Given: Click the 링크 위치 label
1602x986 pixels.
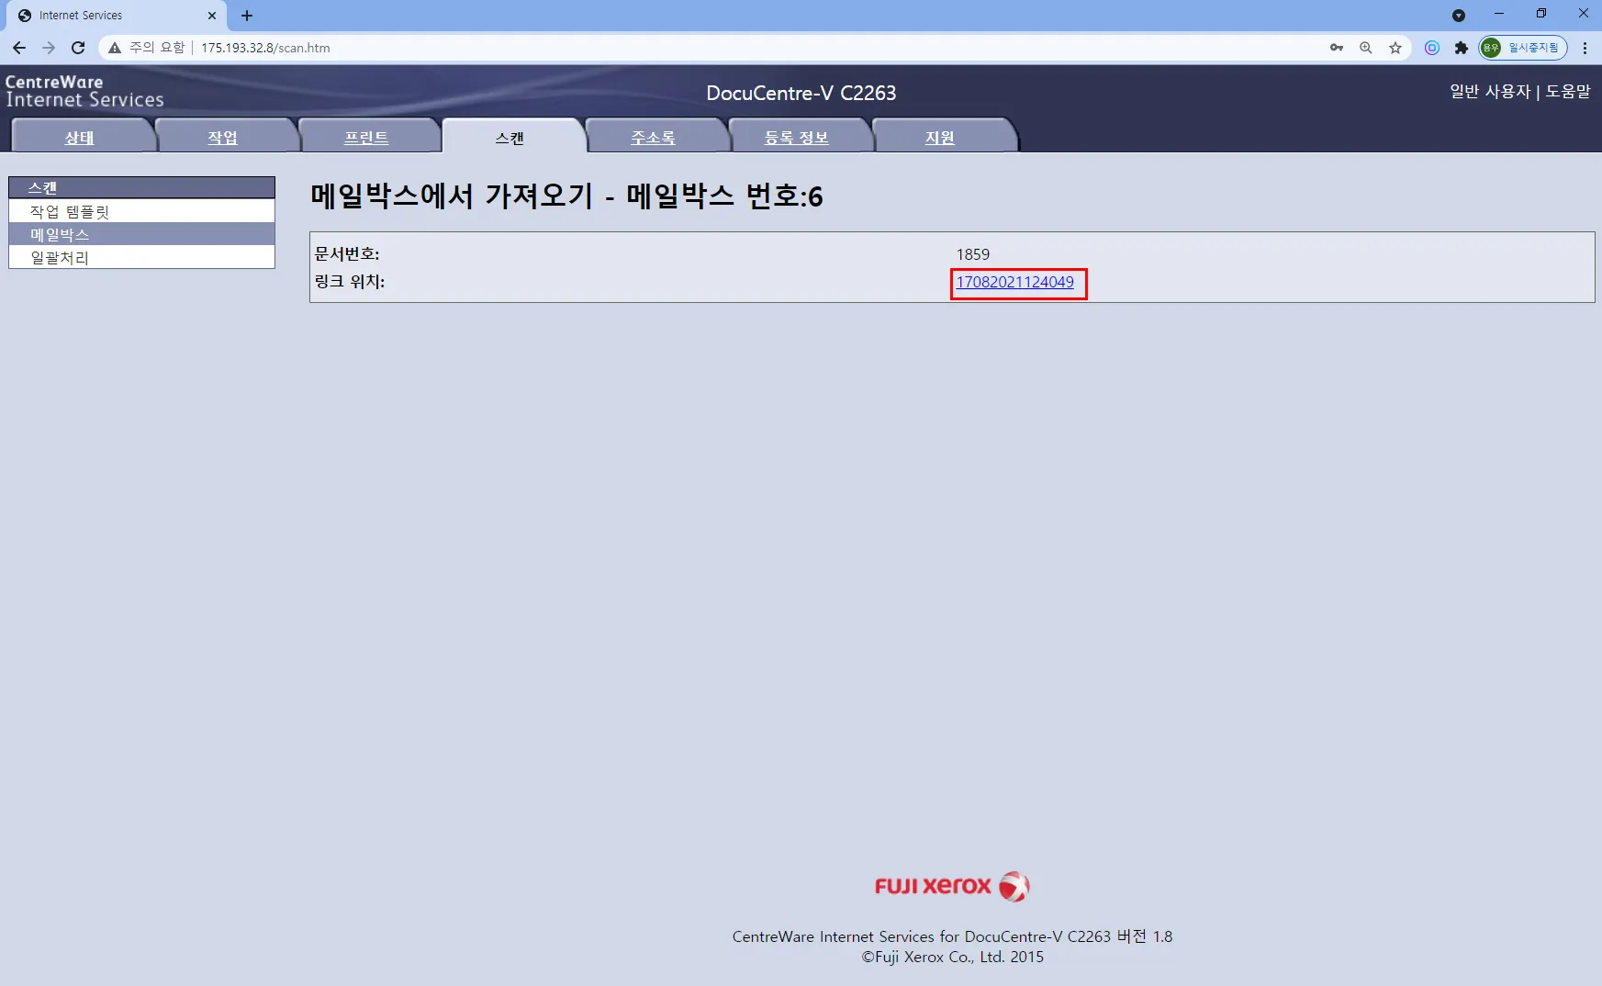Looking at the screenshot, I should pos(350,282).
